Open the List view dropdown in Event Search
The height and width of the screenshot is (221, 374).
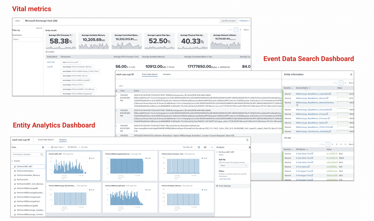[x=121, y=86]
